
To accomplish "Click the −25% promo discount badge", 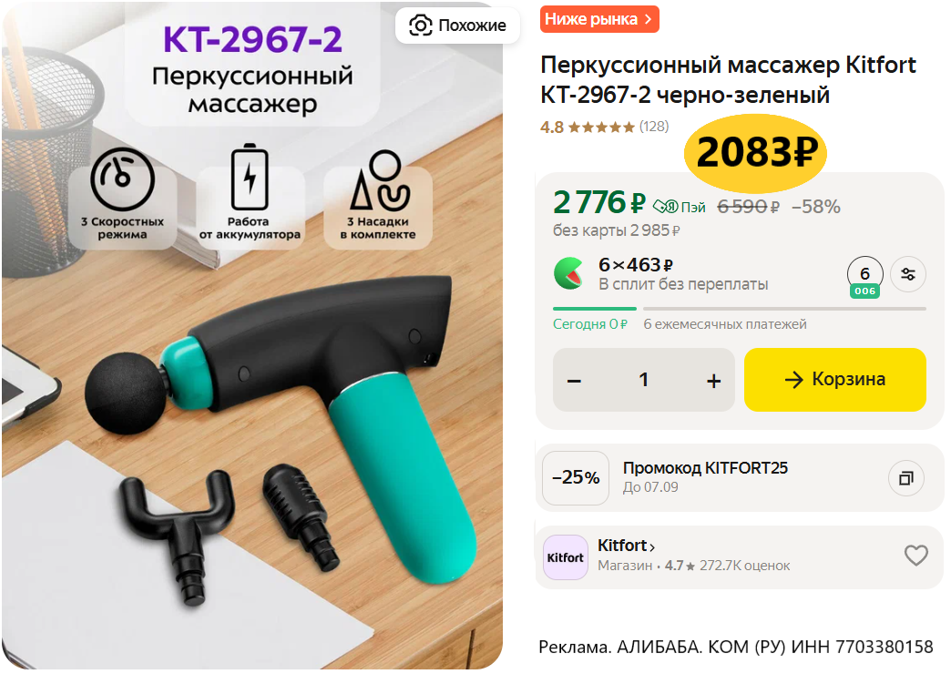I will point(576,478).
